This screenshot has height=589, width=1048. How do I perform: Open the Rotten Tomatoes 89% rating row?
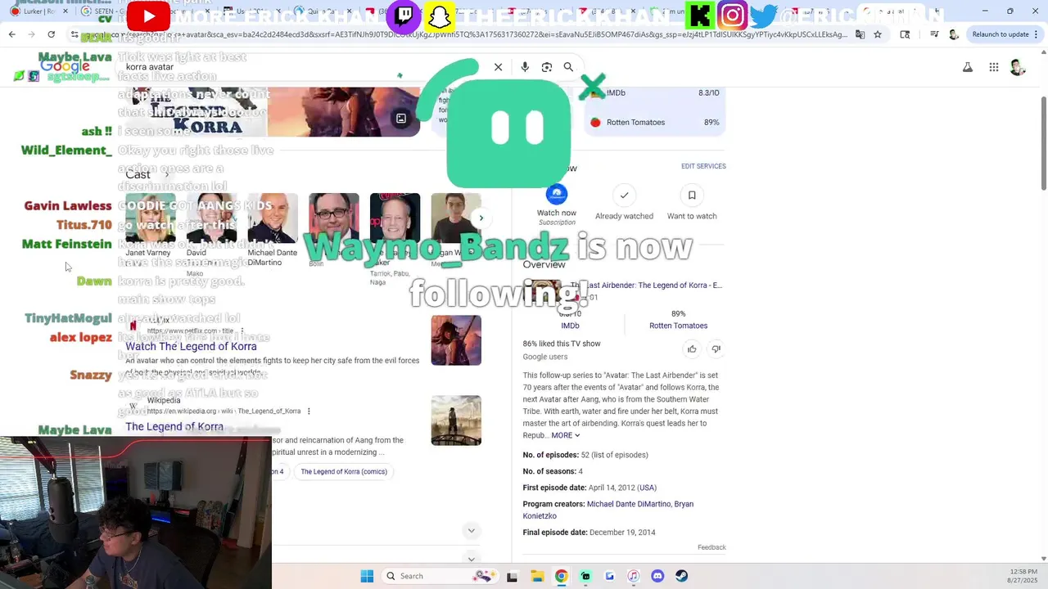coord(655,123)
